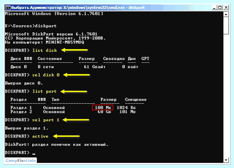Click the 'Диск 0' row in disk list
This screenshot has height=168, width=234.
[74, 67]
